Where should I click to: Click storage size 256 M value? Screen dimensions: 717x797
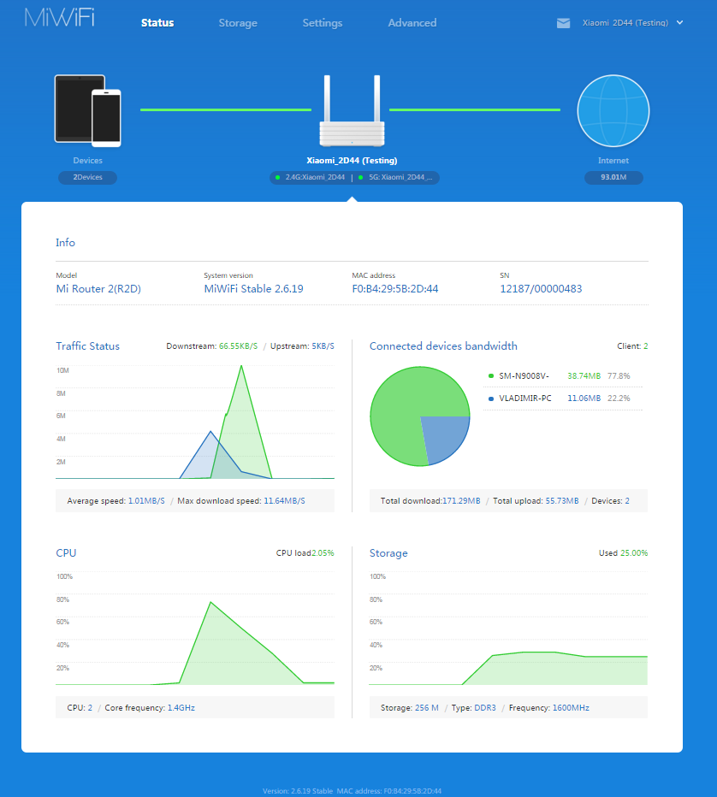click(x=427, y=708)
